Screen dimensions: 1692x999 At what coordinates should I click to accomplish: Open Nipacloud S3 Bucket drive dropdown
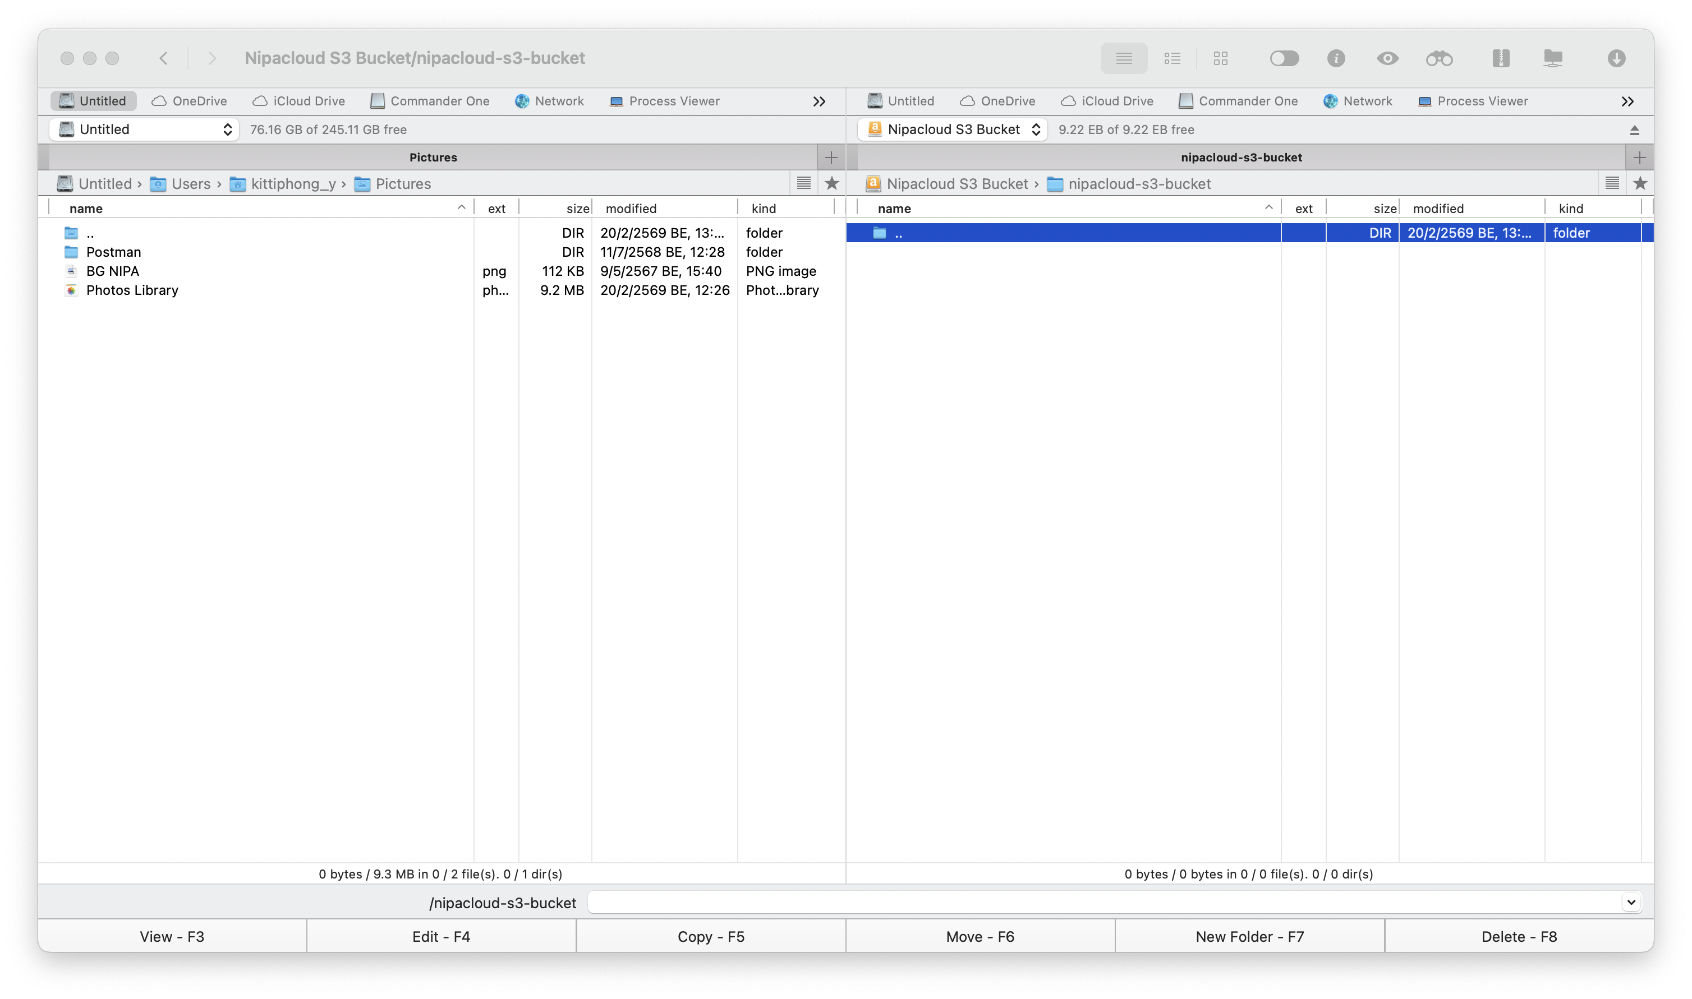point(953,129)
